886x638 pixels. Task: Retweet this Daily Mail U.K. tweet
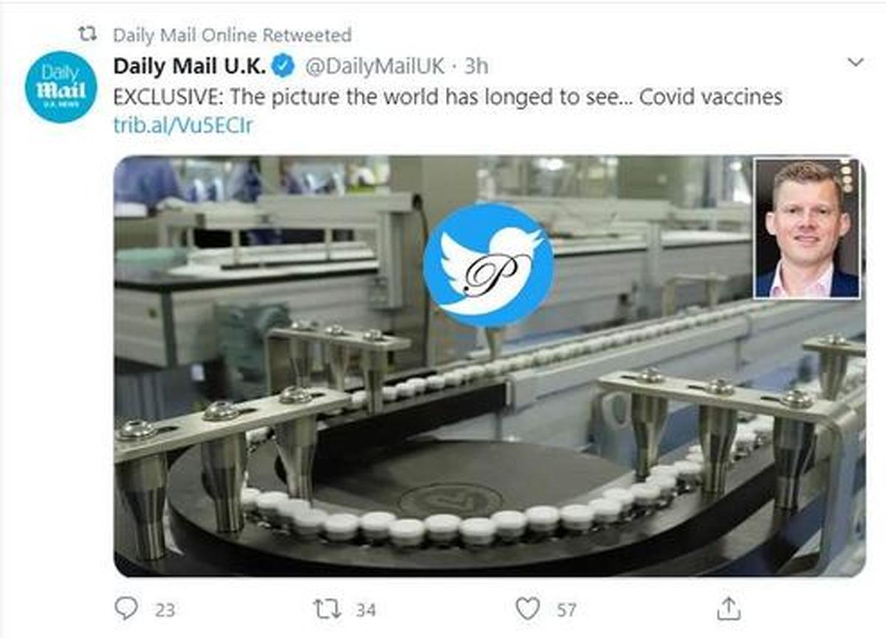click(326, 609)
